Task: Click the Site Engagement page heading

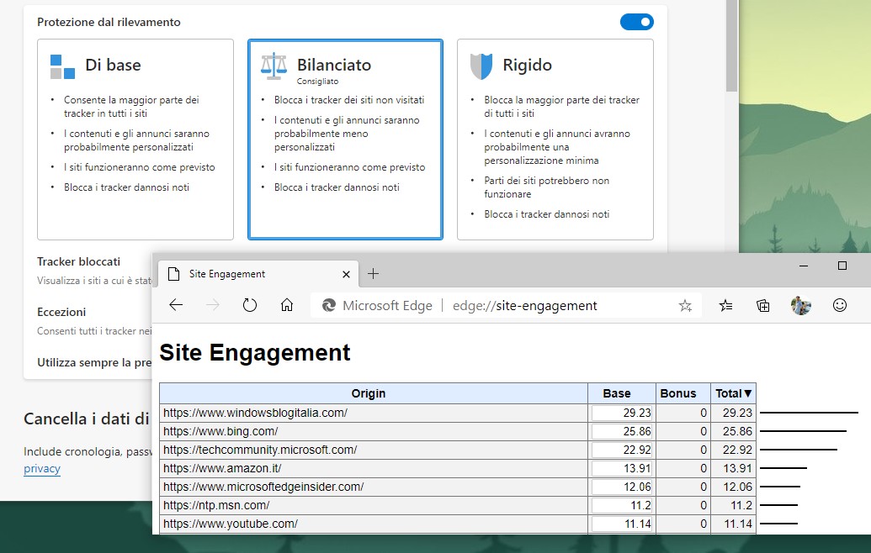Action: tap(255, 353)
